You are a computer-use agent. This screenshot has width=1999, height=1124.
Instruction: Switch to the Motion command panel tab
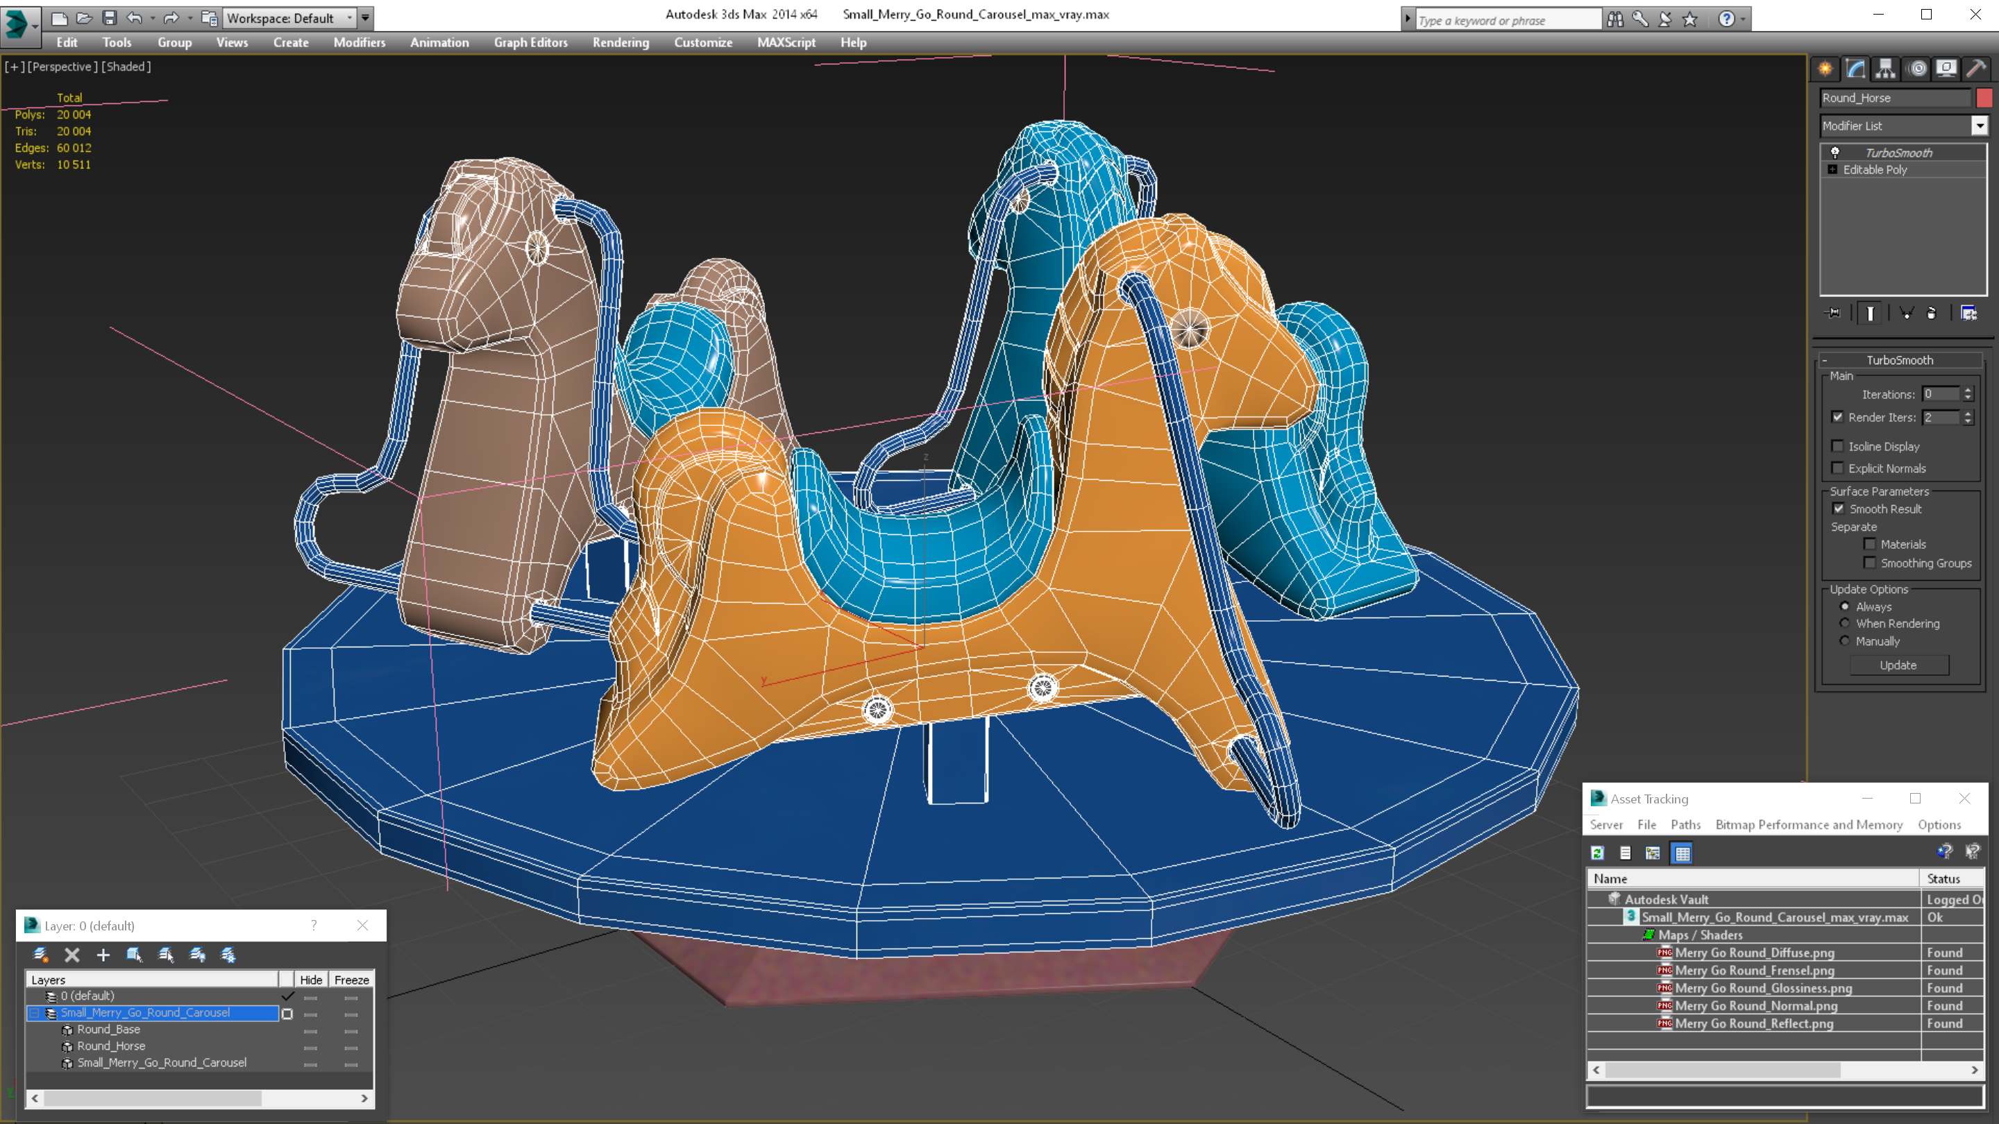(1916, 69)
